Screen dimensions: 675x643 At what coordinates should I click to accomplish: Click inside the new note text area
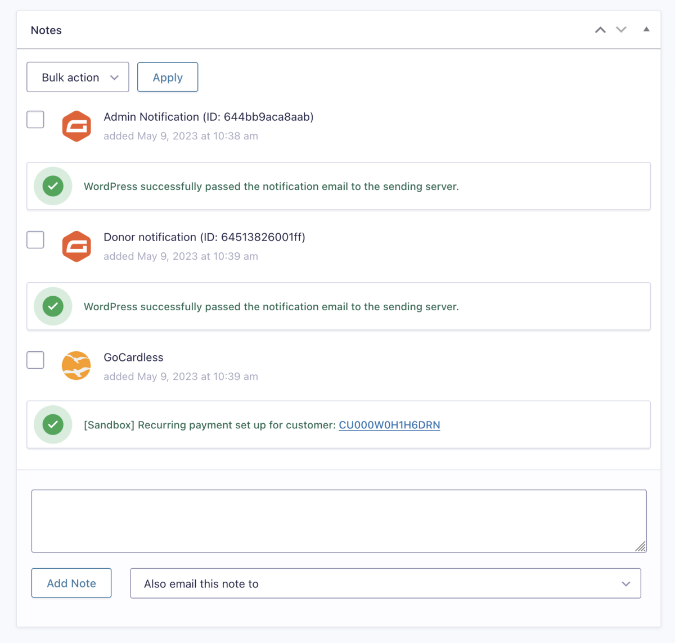click(x=337, y=520)
